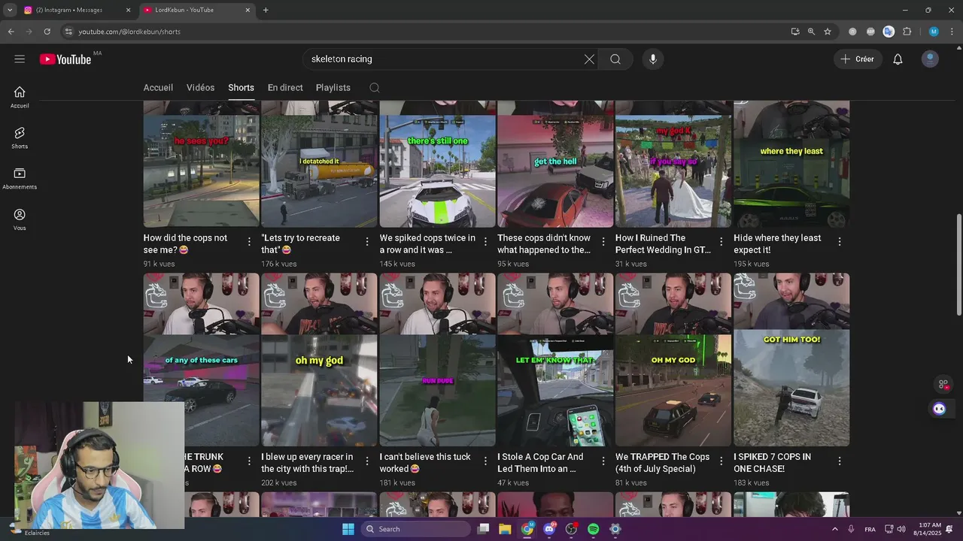
Task: Open "I Stole A Cop Car And Led Them" title
Action: tap(540, 463)
